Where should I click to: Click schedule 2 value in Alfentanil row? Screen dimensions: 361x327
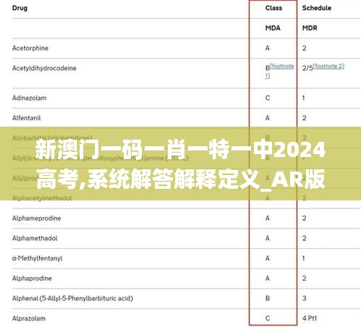(305, 118)
